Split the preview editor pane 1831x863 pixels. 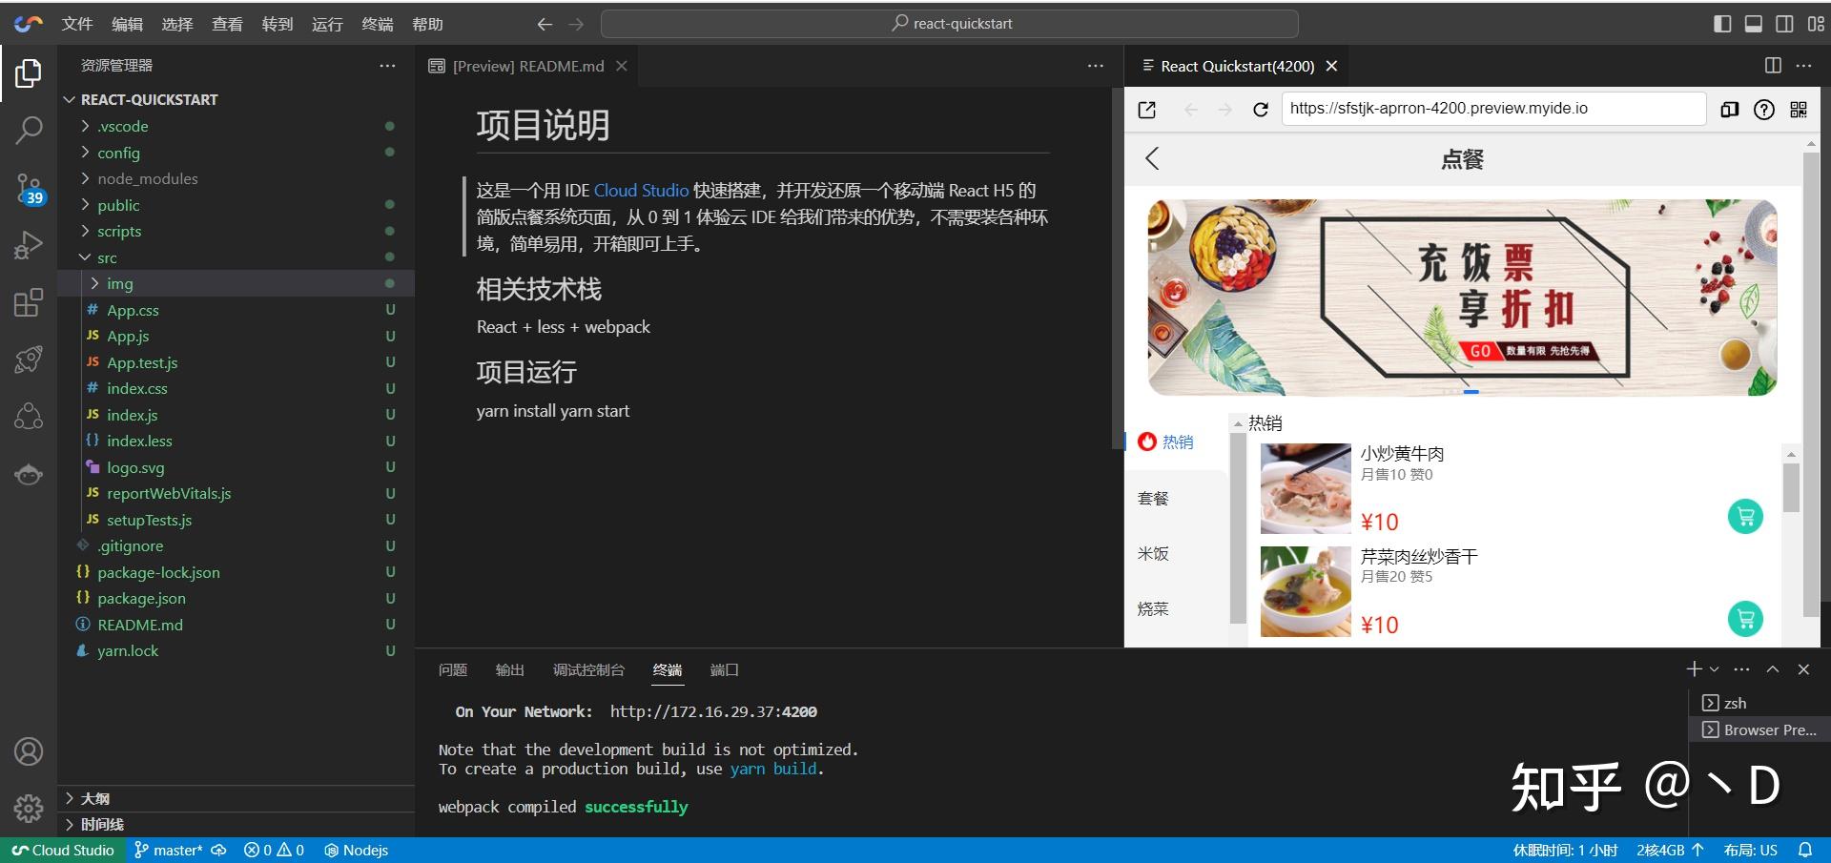pyautogui.click(x=1772, y=65)
